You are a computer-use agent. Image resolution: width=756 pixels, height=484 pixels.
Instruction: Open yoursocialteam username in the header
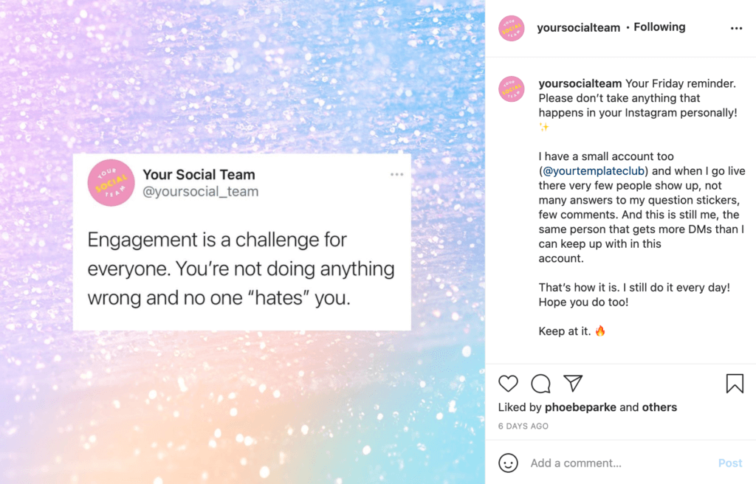tap(579, 27)
